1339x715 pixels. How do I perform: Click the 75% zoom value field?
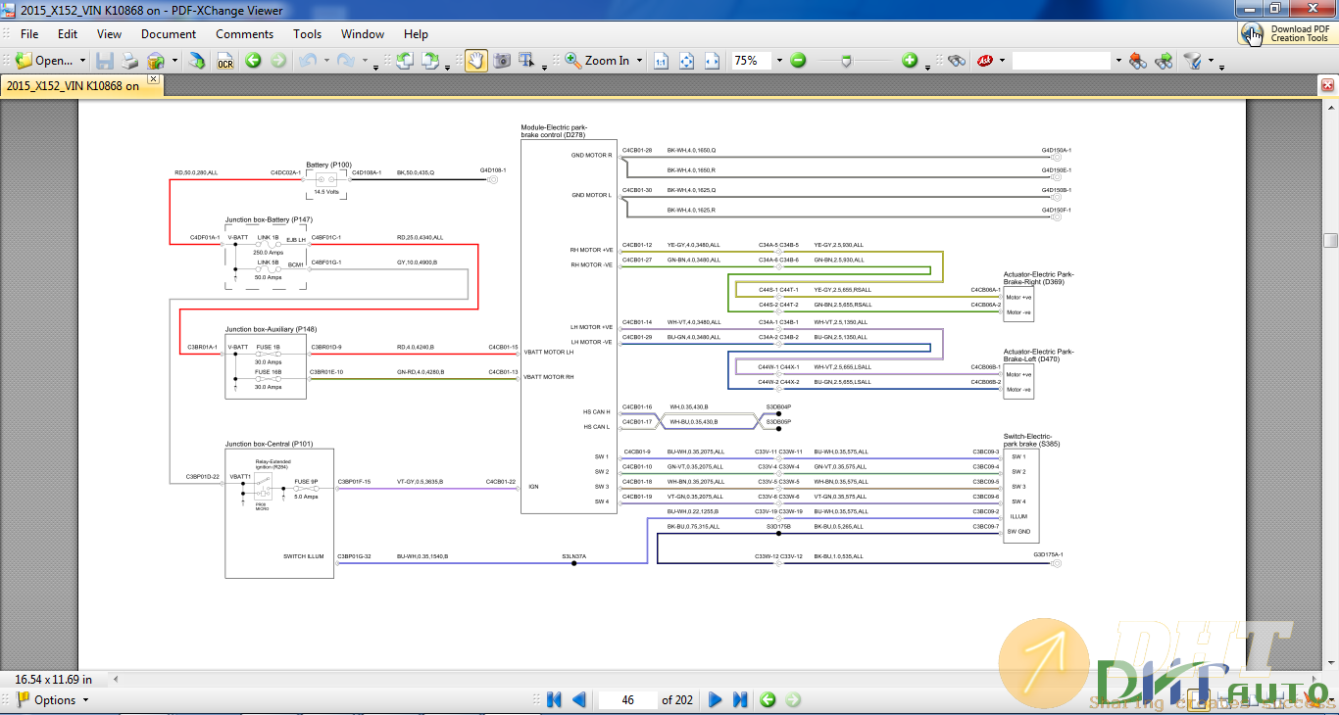[752, 61]
